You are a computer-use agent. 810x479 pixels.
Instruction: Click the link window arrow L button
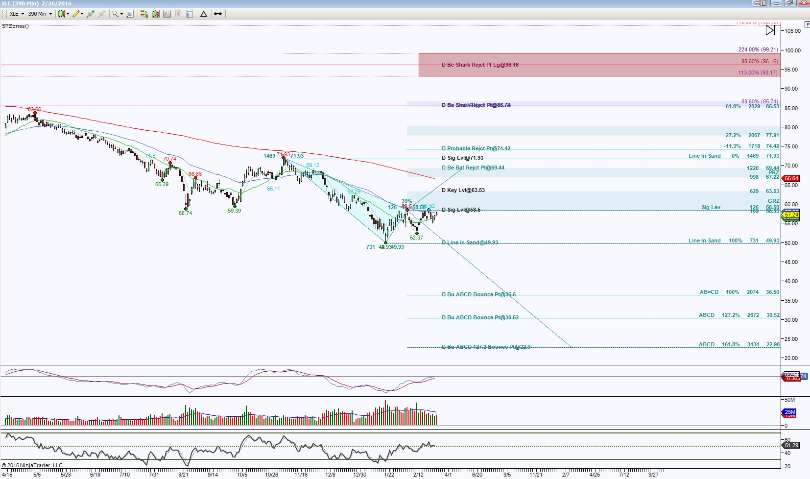click(x=760, y=3)
